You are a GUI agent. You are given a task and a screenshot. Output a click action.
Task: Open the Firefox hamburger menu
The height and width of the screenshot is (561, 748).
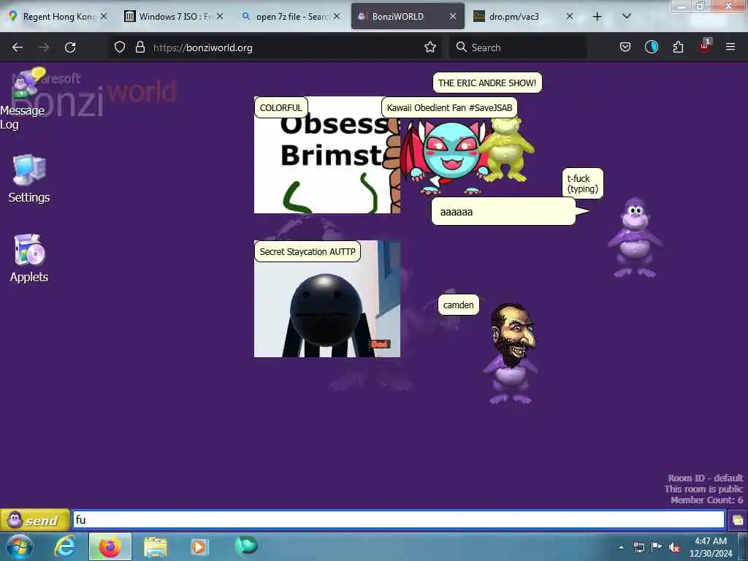point(730,47)
